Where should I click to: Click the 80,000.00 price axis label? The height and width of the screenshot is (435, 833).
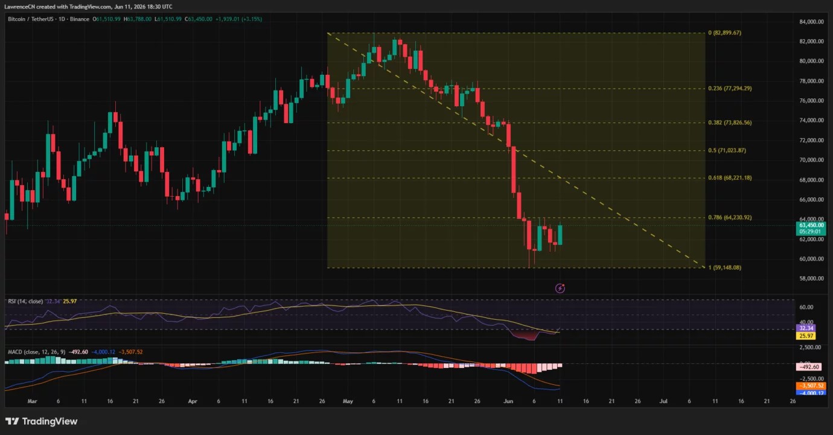[811, 61]
